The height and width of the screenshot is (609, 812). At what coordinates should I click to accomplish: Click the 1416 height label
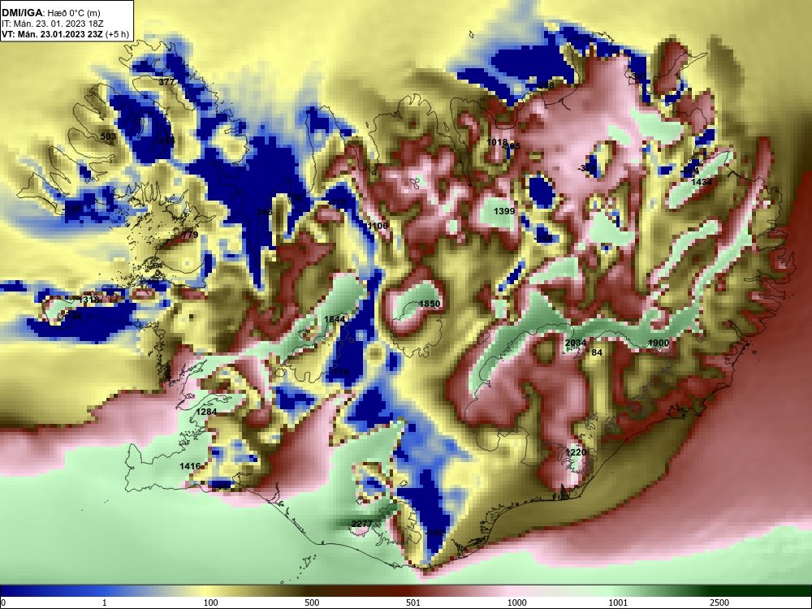pyautogui.click(x=190, y=466)
